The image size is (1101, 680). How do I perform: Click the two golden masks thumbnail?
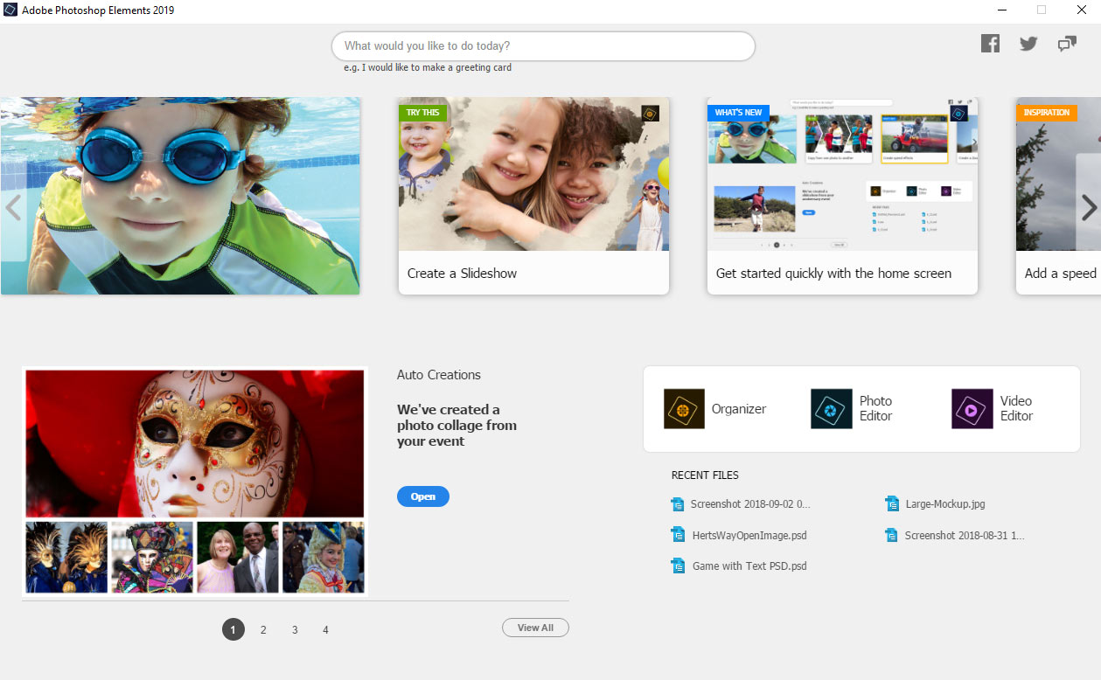pyautogui.click(x=66, y=558)
